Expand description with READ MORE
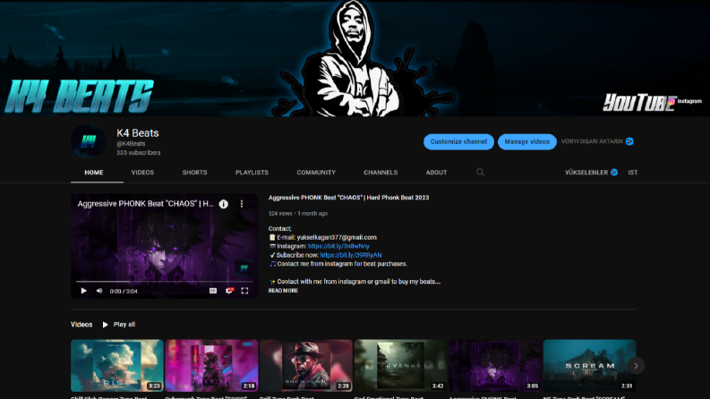The height and width of the screenshot is (399, 710). 283,291
